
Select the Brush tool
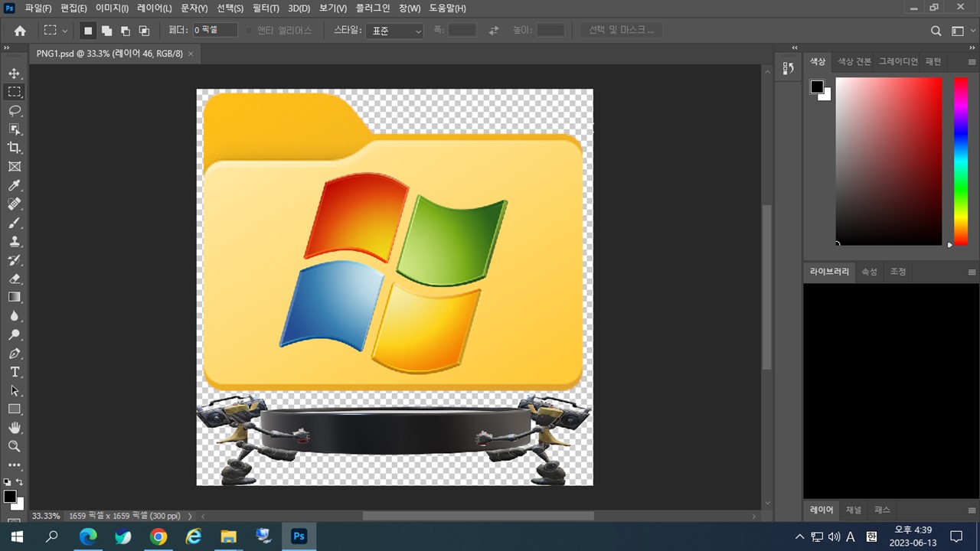(15, 223)
